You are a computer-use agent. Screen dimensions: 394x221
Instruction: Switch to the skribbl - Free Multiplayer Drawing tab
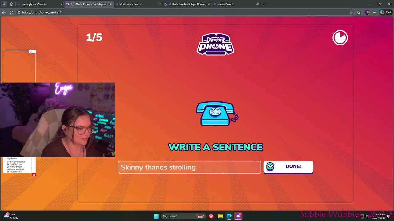click(x=187, y=4)
